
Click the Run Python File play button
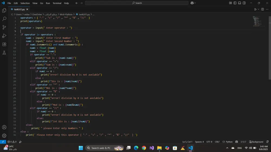(255, 9)
